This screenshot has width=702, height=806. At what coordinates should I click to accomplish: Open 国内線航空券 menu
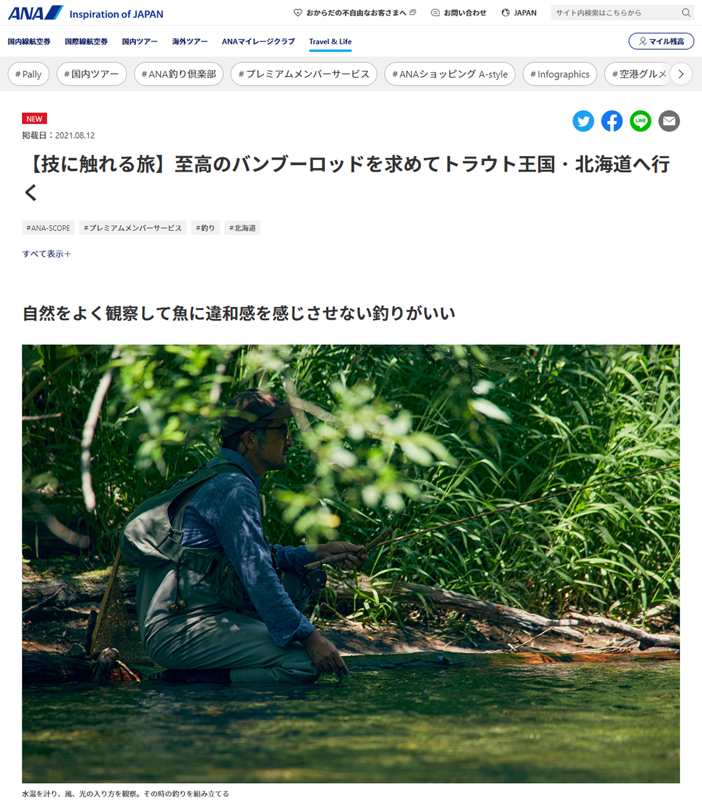[29, 42]
